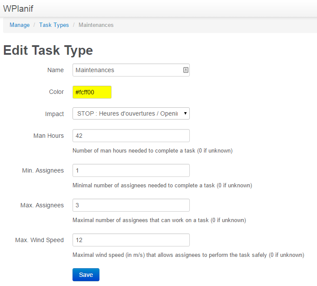The width and height of the screenshot is (317, 286).
Task: Focus the Name field containing Maintenances
Action: [126, 70]
